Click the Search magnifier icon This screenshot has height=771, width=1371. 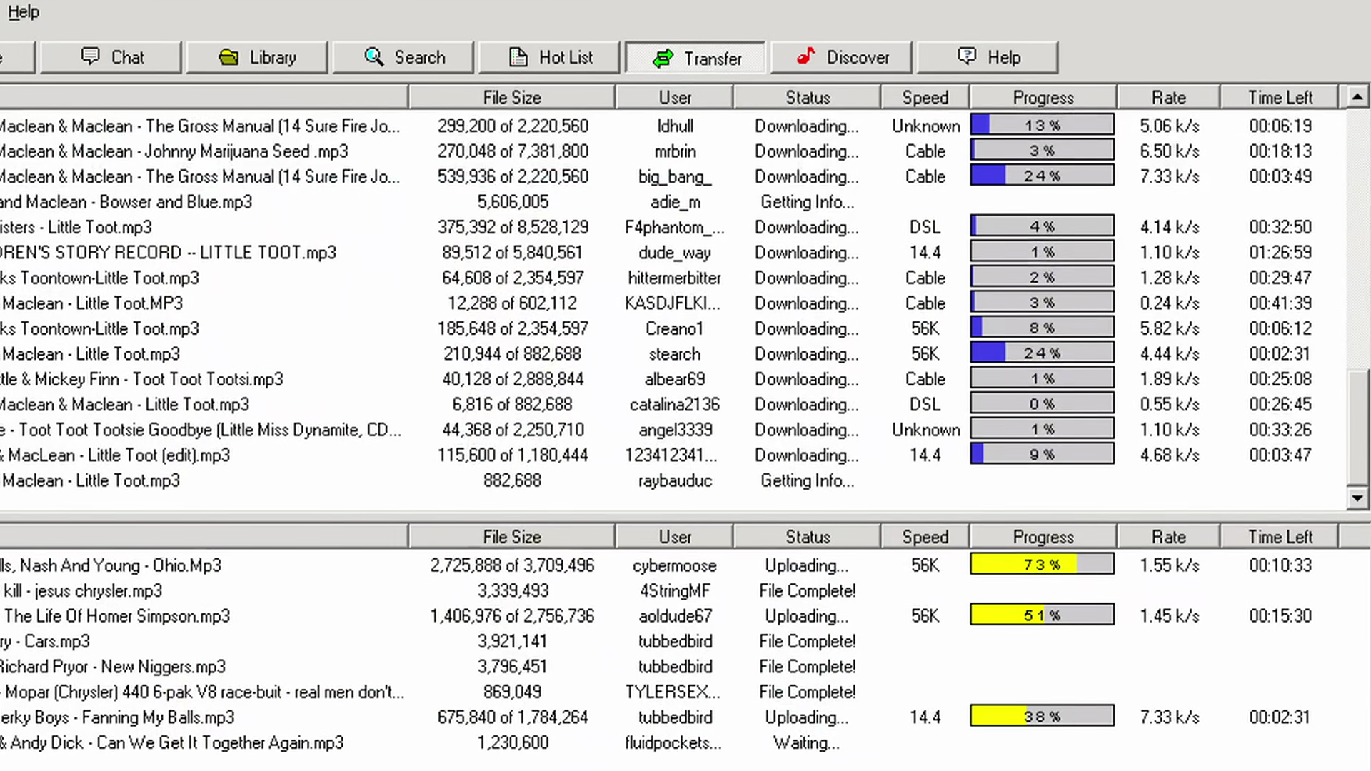point(374,56)
